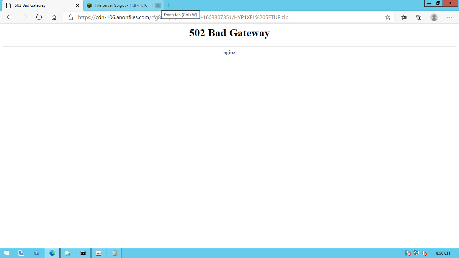Restore down the Edge browser window
This screenshot has width=459, height=258.
(x=438, y=3)
